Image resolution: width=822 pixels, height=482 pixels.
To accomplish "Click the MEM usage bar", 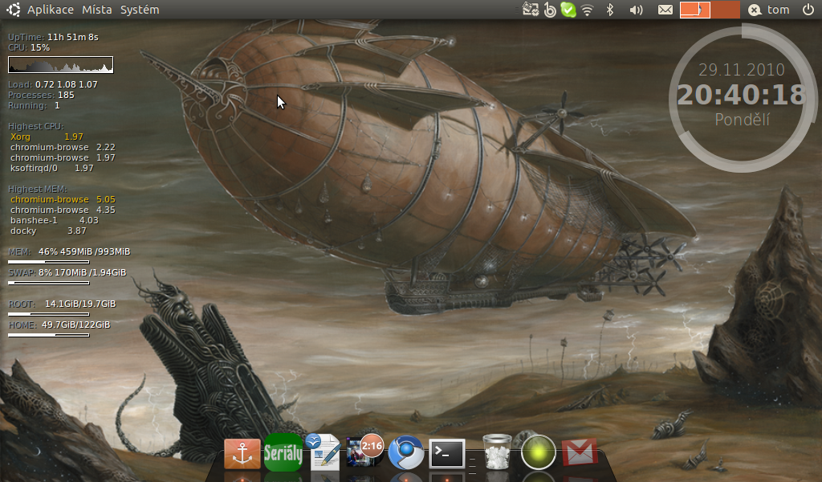I will (x=49, y=262).
